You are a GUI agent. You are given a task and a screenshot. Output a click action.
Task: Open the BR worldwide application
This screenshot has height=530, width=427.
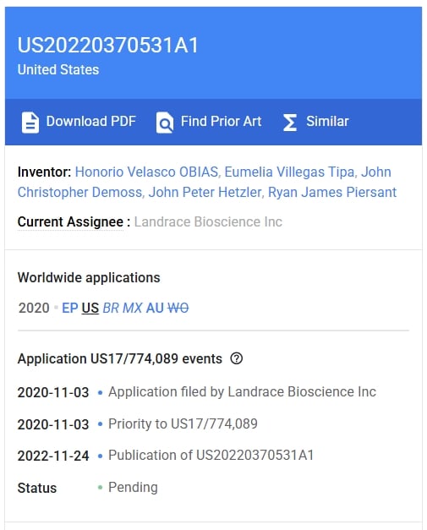click(111, 308)
